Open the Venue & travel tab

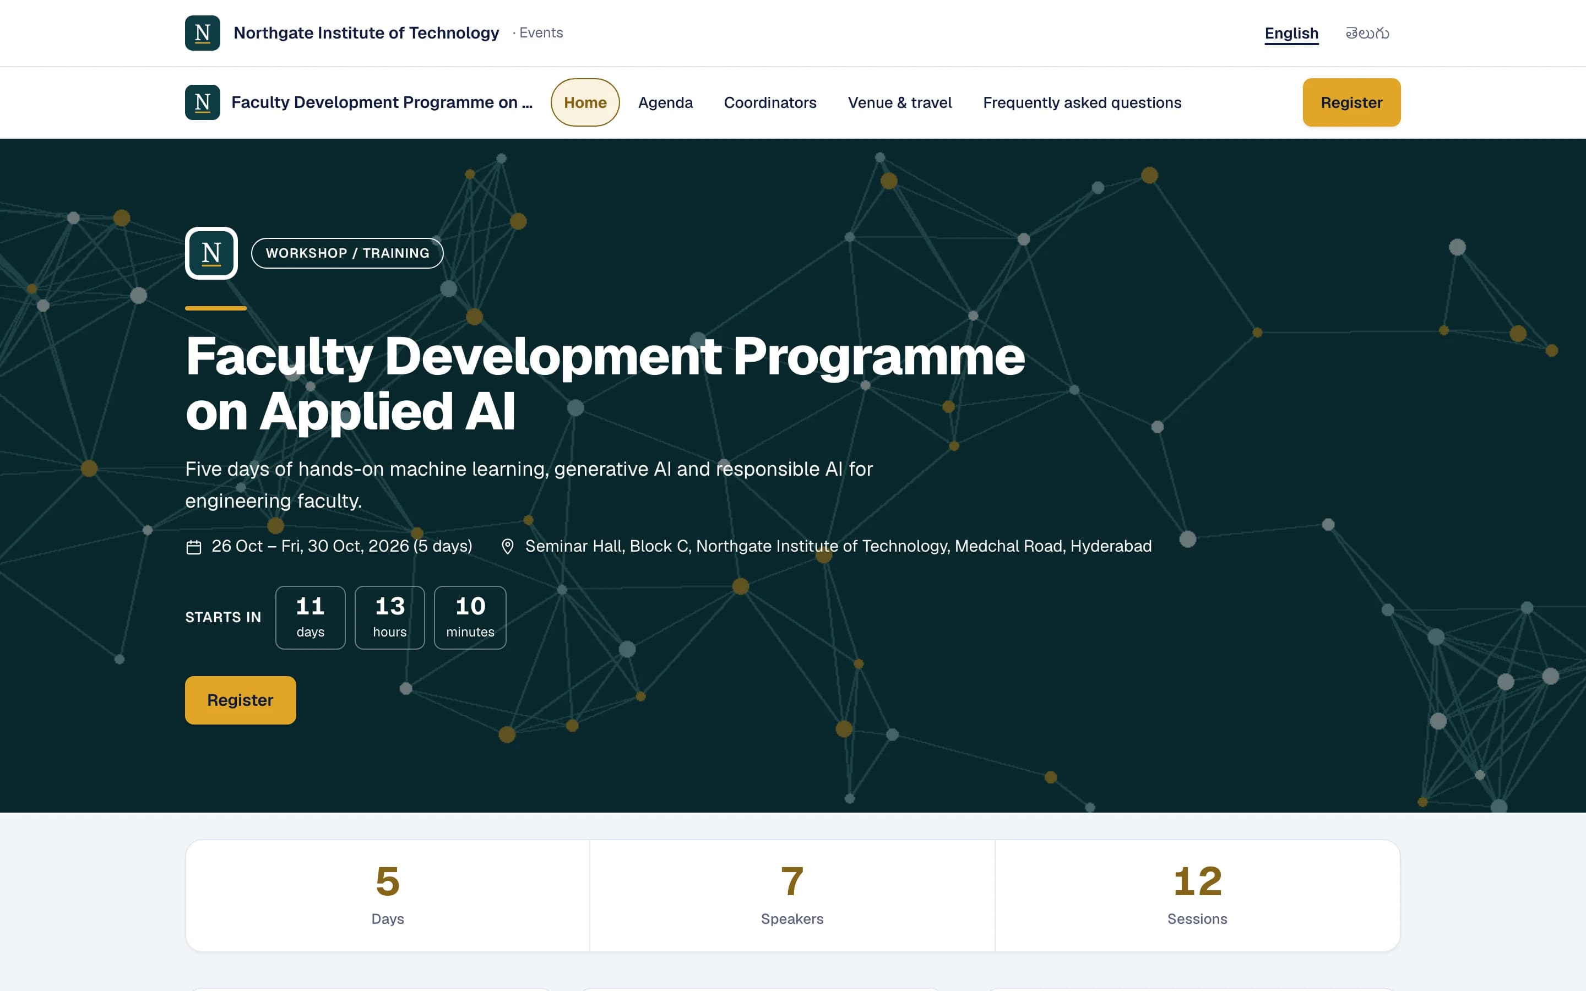[899, 102]
